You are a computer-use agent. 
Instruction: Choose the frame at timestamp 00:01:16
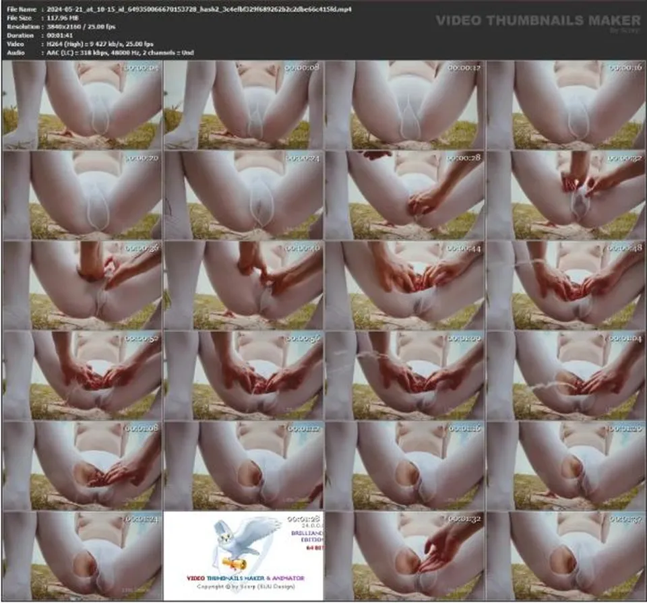pos(405,466)
